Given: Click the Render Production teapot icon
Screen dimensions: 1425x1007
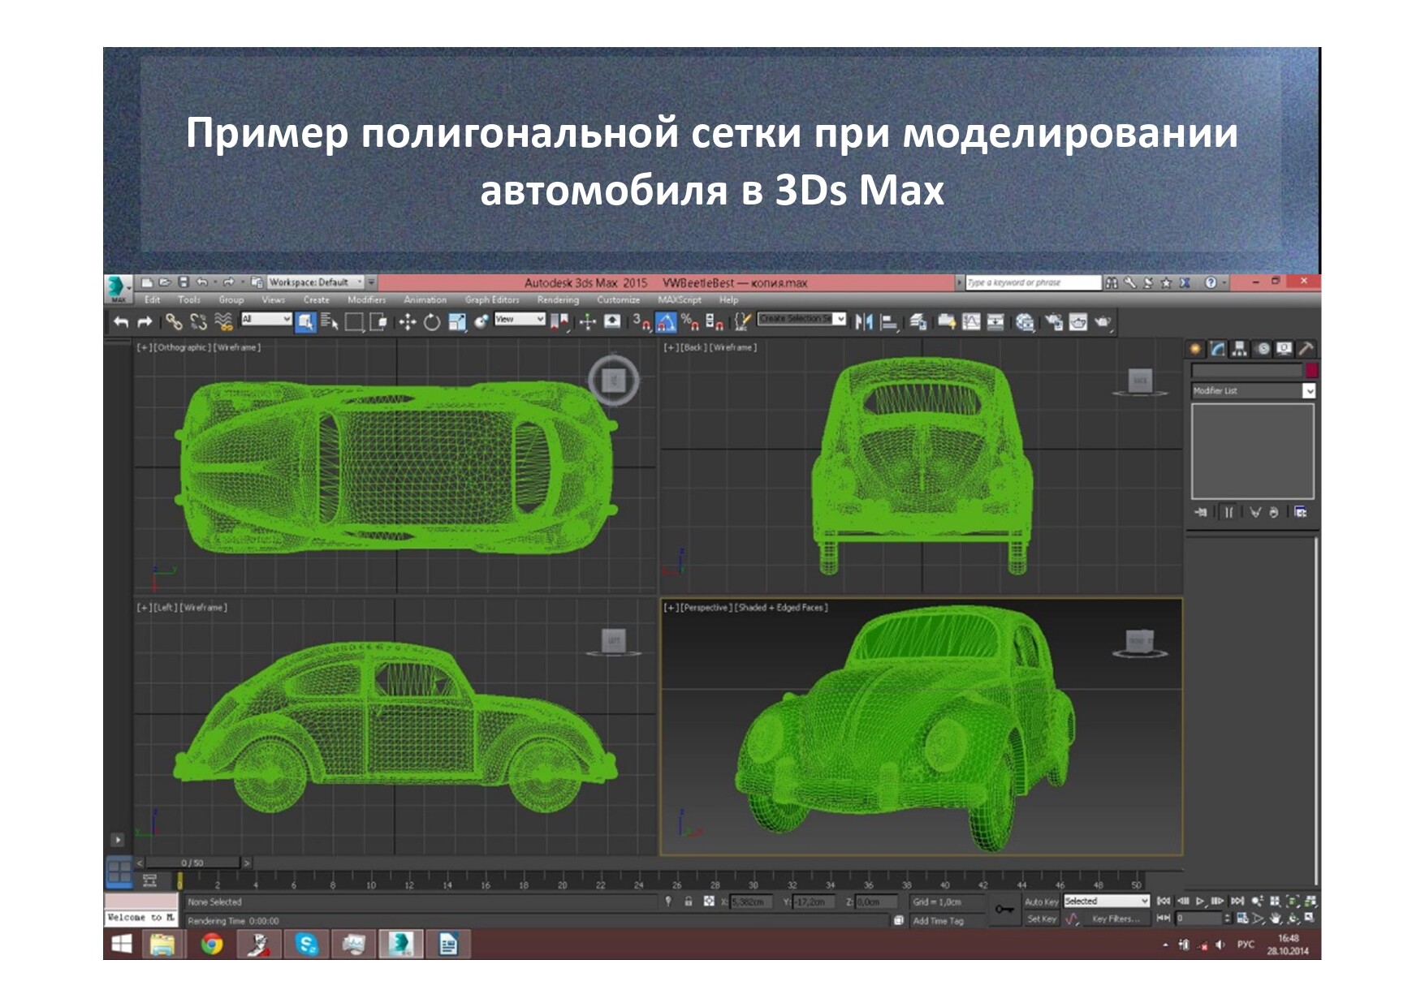Looking at the screenshot, I should tap(1103, 322).
